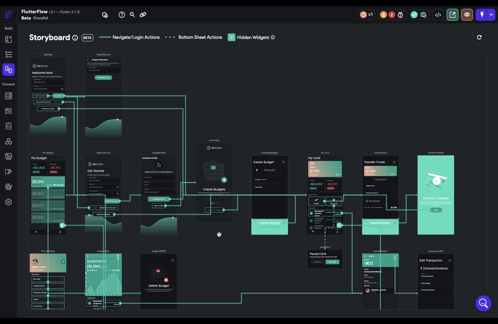498x324 pixels.
Task: Expand the run mode dropdown arrow
Action: pyautogui.click(x=491, y=15)
